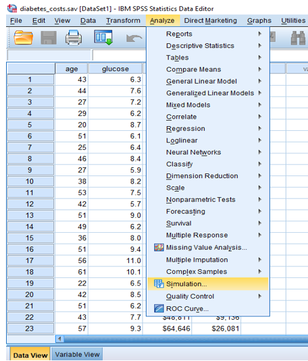Screen dimensions: 308x361
Task: Expand the Regression submenu
Action: click(x=208, y=128)
